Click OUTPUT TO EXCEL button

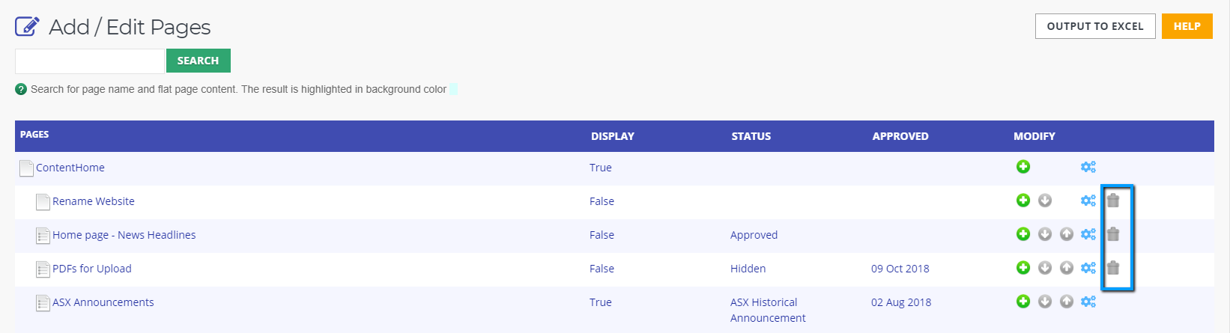pyautogui.click(x=1095, y=26)
